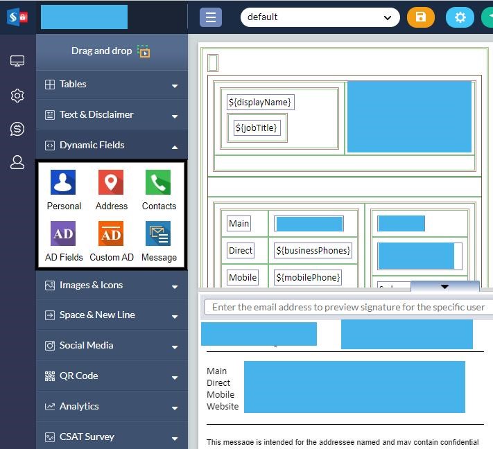The image size is (493, 449).
Task: Expand the Tables section
Action: click(112, 85)
